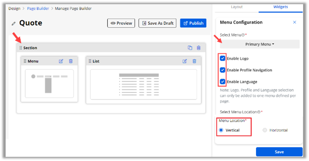This screenshot has height=161, width=309.
Task: Duplicate the Section using the copy icon
Action: (x=190, y=48)
